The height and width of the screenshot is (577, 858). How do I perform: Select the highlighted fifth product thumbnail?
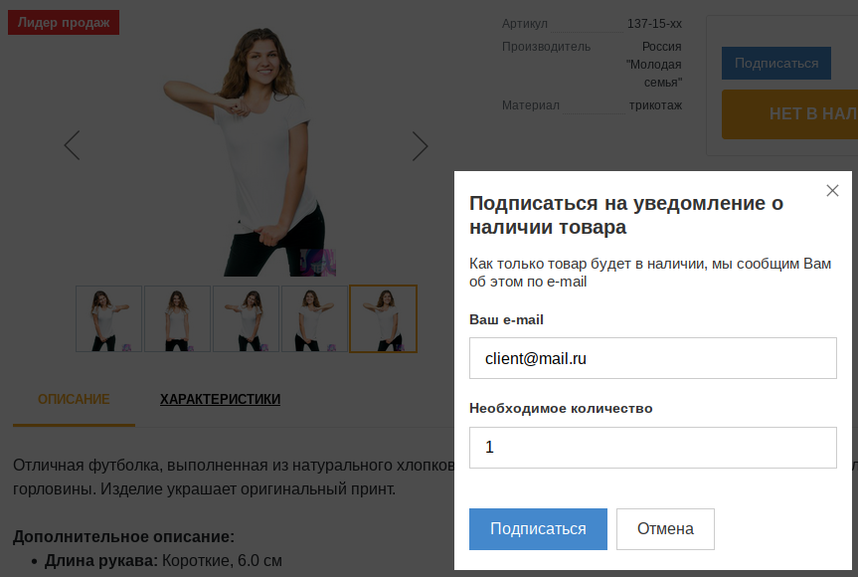(383, 319)
